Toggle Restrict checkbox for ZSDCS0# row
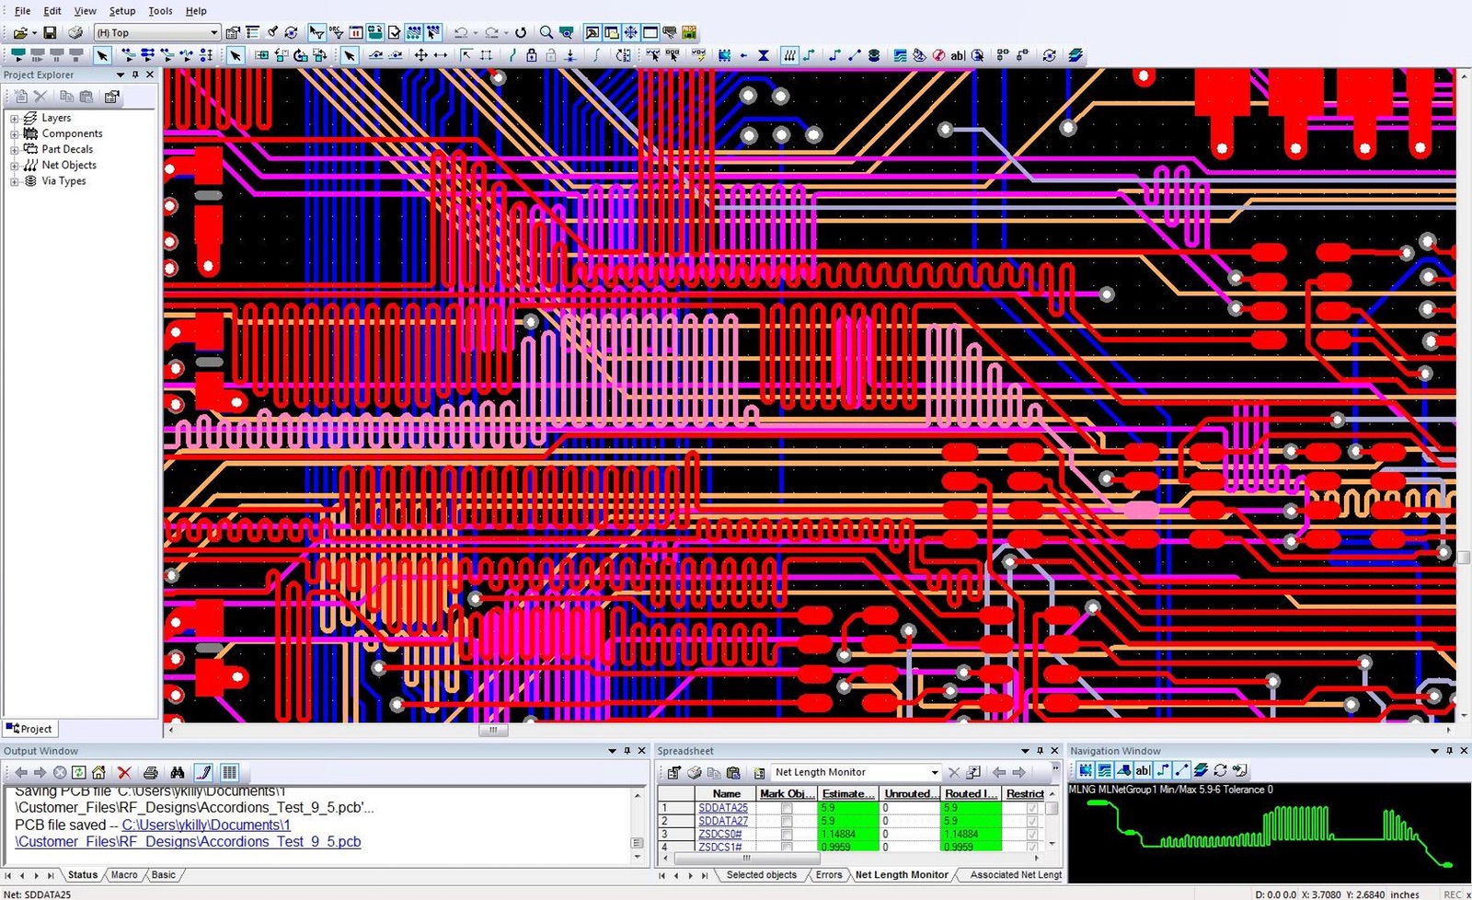The image size is (1472, 900). (x=1032, y=834)
